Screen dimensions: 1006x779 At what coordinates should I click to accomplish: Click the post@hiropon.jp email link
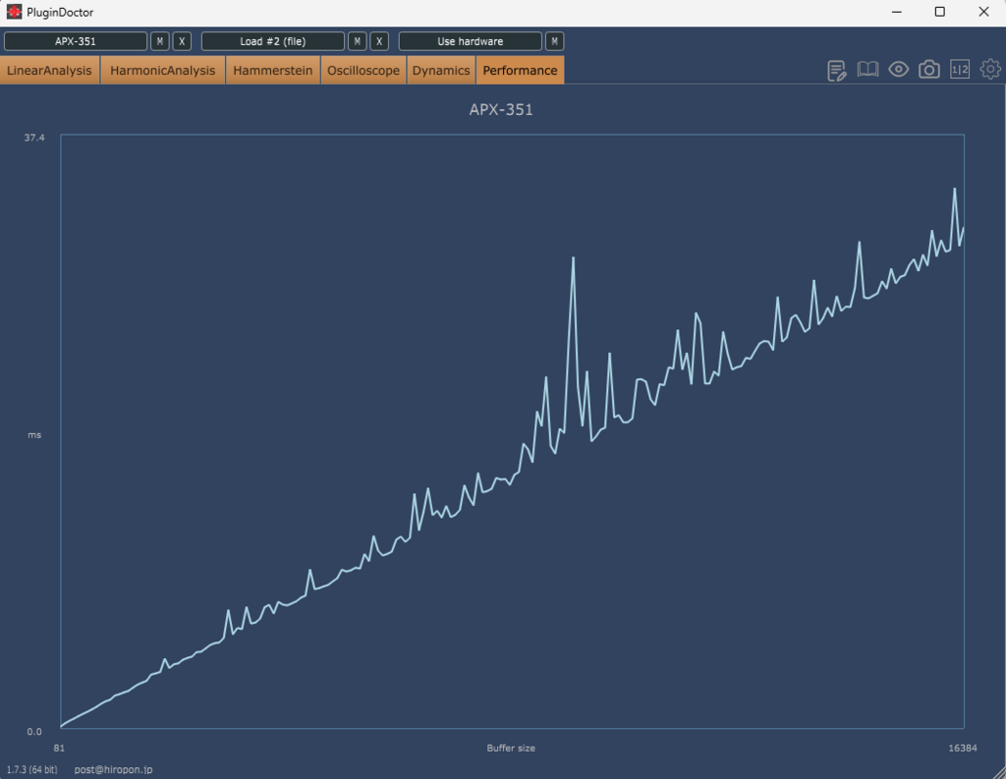click(x=113, y=769)
